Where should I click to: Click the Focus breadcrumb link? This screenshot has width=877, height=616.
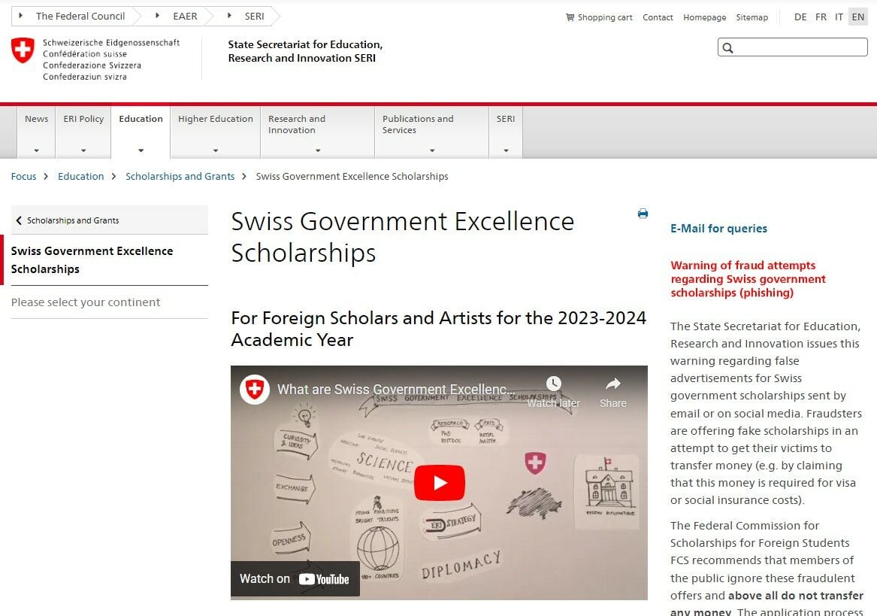pos(23,177)
